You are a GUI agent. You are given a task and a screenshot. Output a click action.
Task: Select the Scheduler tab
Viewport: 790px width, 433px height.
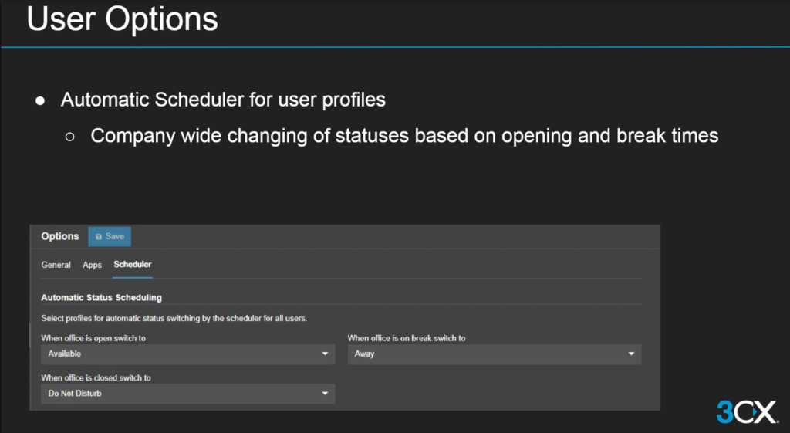coord(132,265)
